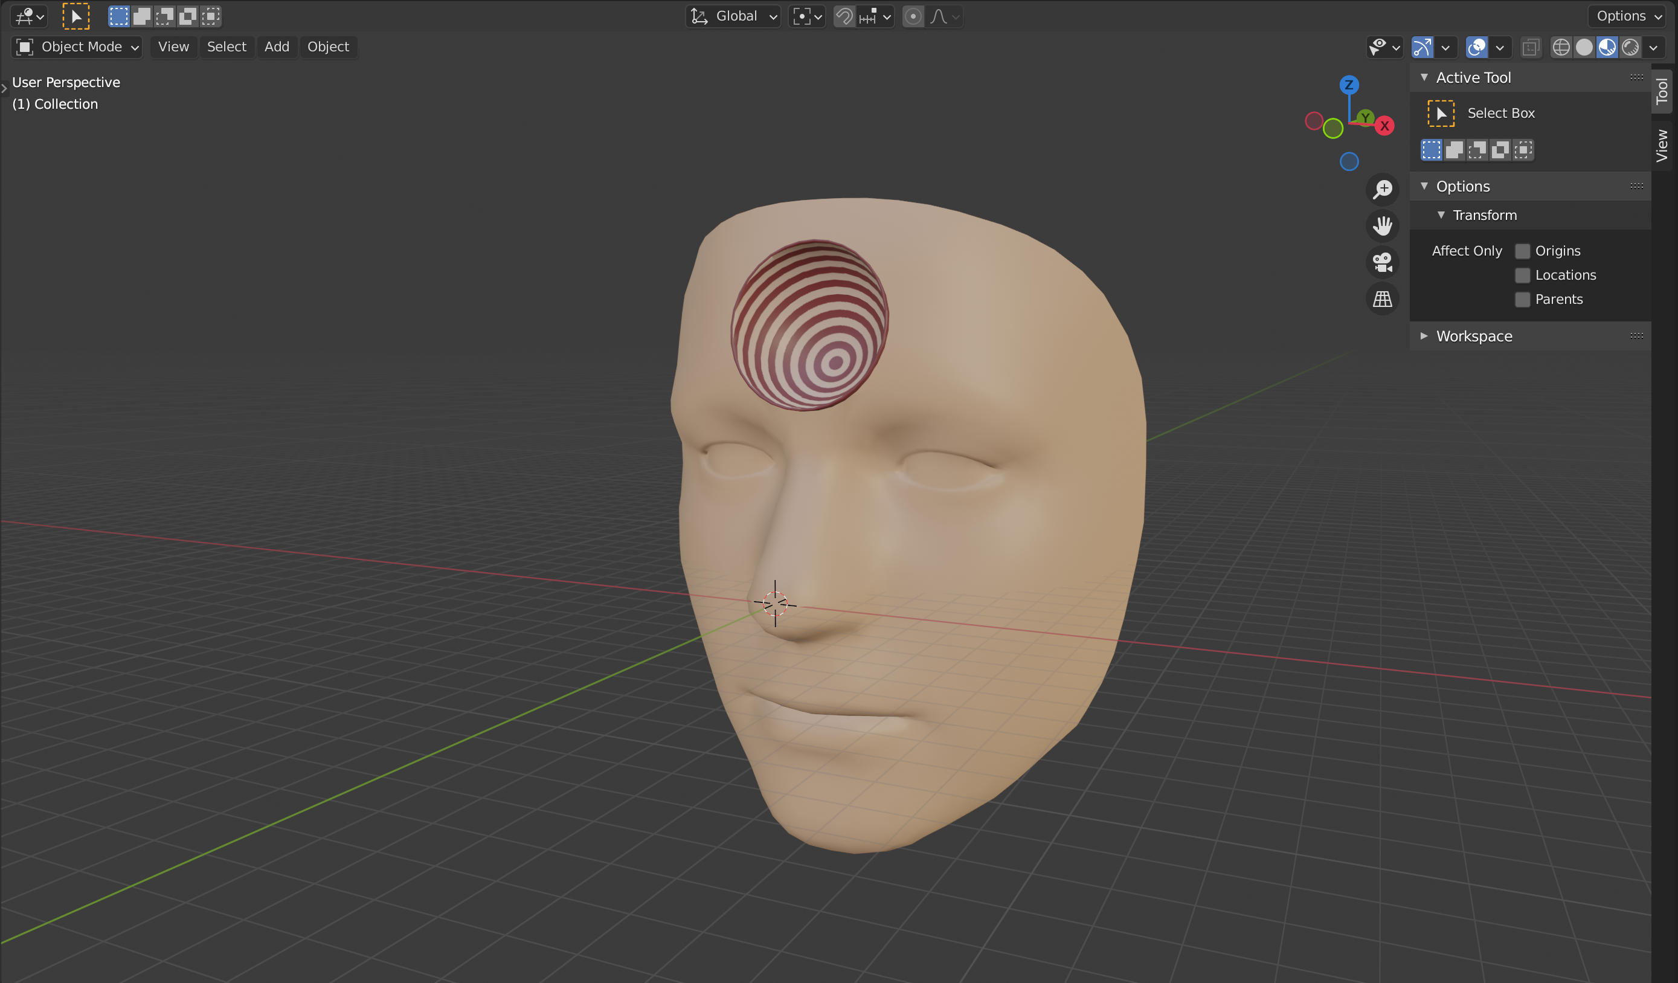
Task: Switch to the Tool sidebar tab
Action: [1661, 91]
